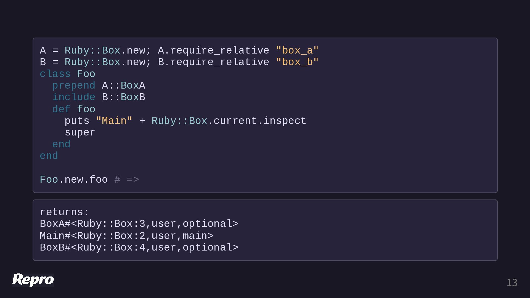The height and width of the screenshot is (298, 530).
Task: Click the 'returns:' label
Action: click(64, 212)
